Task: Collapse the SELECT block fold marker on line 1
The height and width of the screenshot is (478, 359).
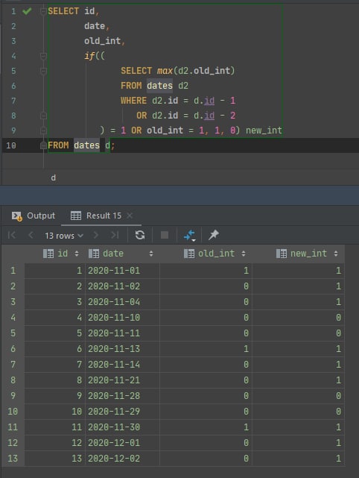Action: 43,11
